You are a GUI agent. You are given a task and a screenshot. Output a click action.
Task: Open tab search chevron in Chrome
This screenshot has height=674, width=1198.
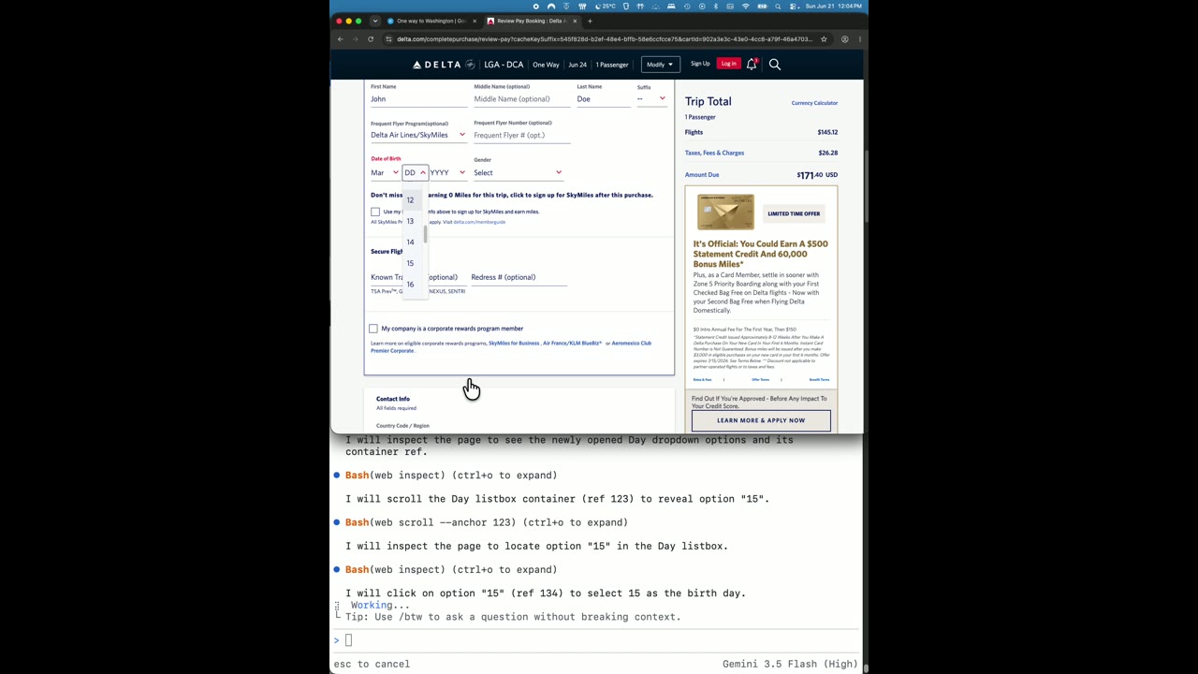coord(375,21)
